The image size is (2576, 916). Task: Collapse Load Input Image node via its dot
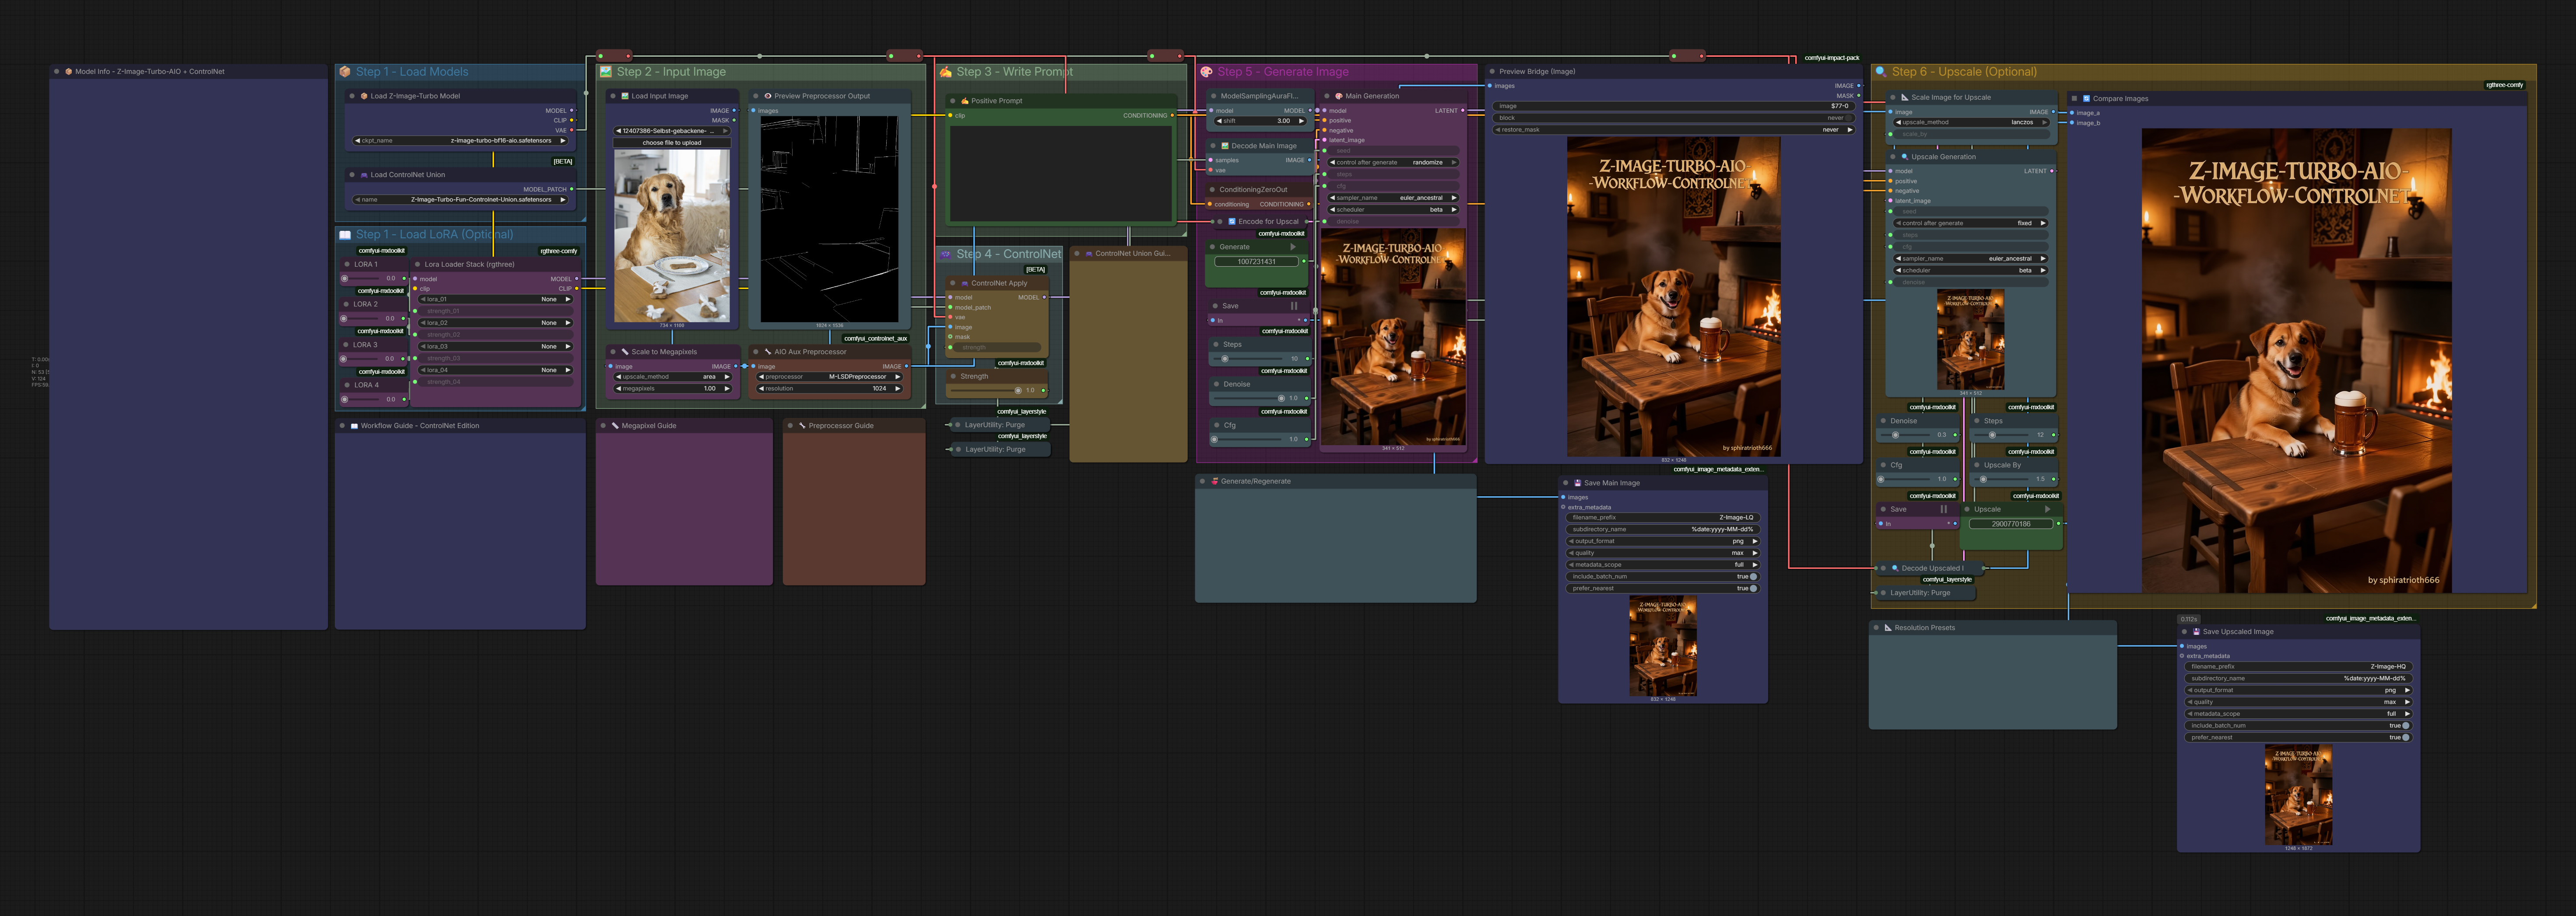(614, 96)
